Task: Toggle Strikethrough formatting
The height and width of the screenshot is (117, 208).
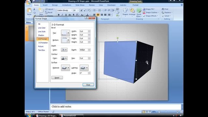Action: 70,15
